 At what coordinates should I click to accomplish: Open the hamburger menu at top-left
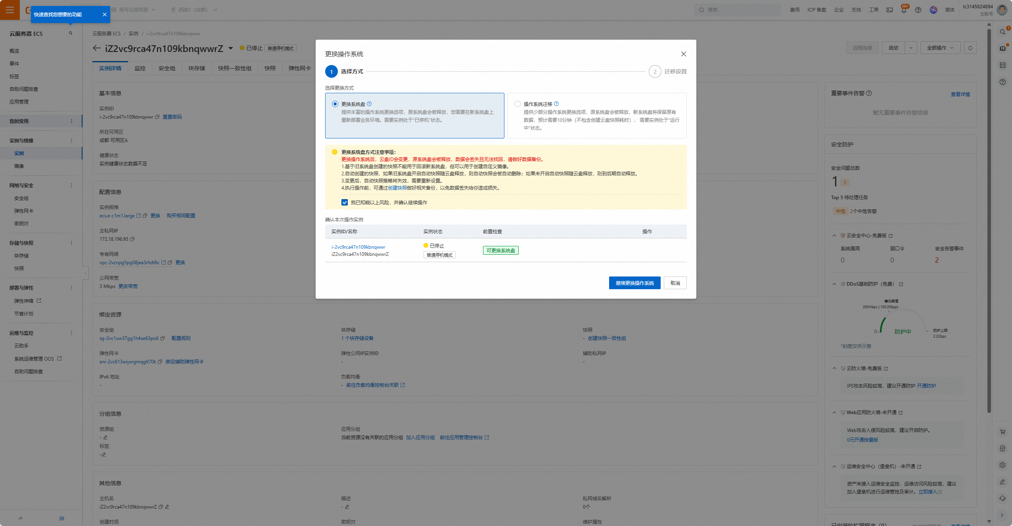coord(10,10)
